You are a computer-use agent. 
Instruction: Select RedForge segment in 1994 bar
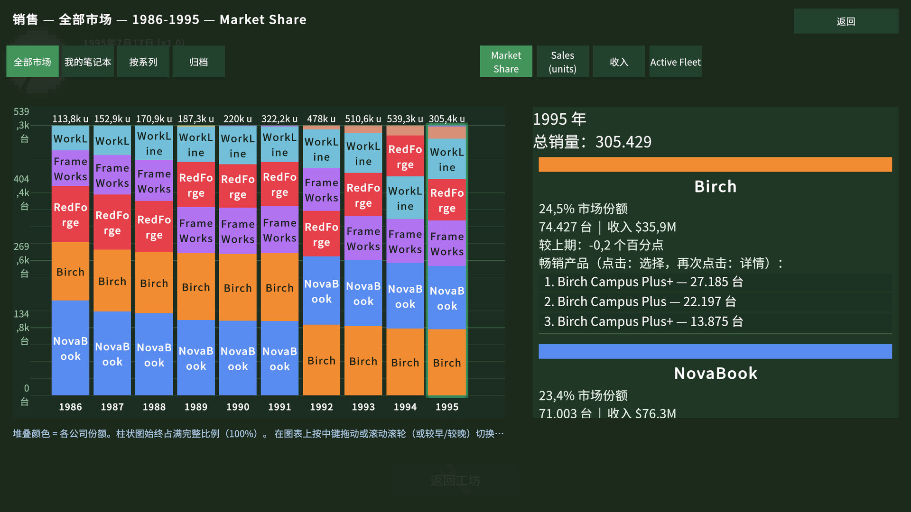coord(405,156)
